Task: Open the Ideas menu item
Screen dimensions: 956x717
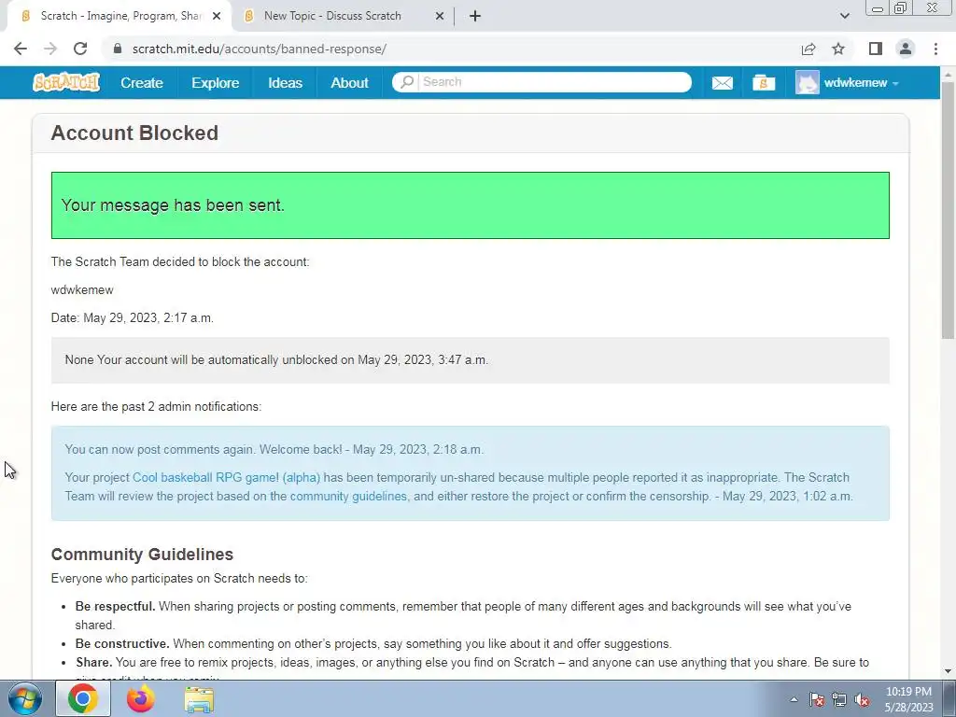Action: click(x=286, y=83)
